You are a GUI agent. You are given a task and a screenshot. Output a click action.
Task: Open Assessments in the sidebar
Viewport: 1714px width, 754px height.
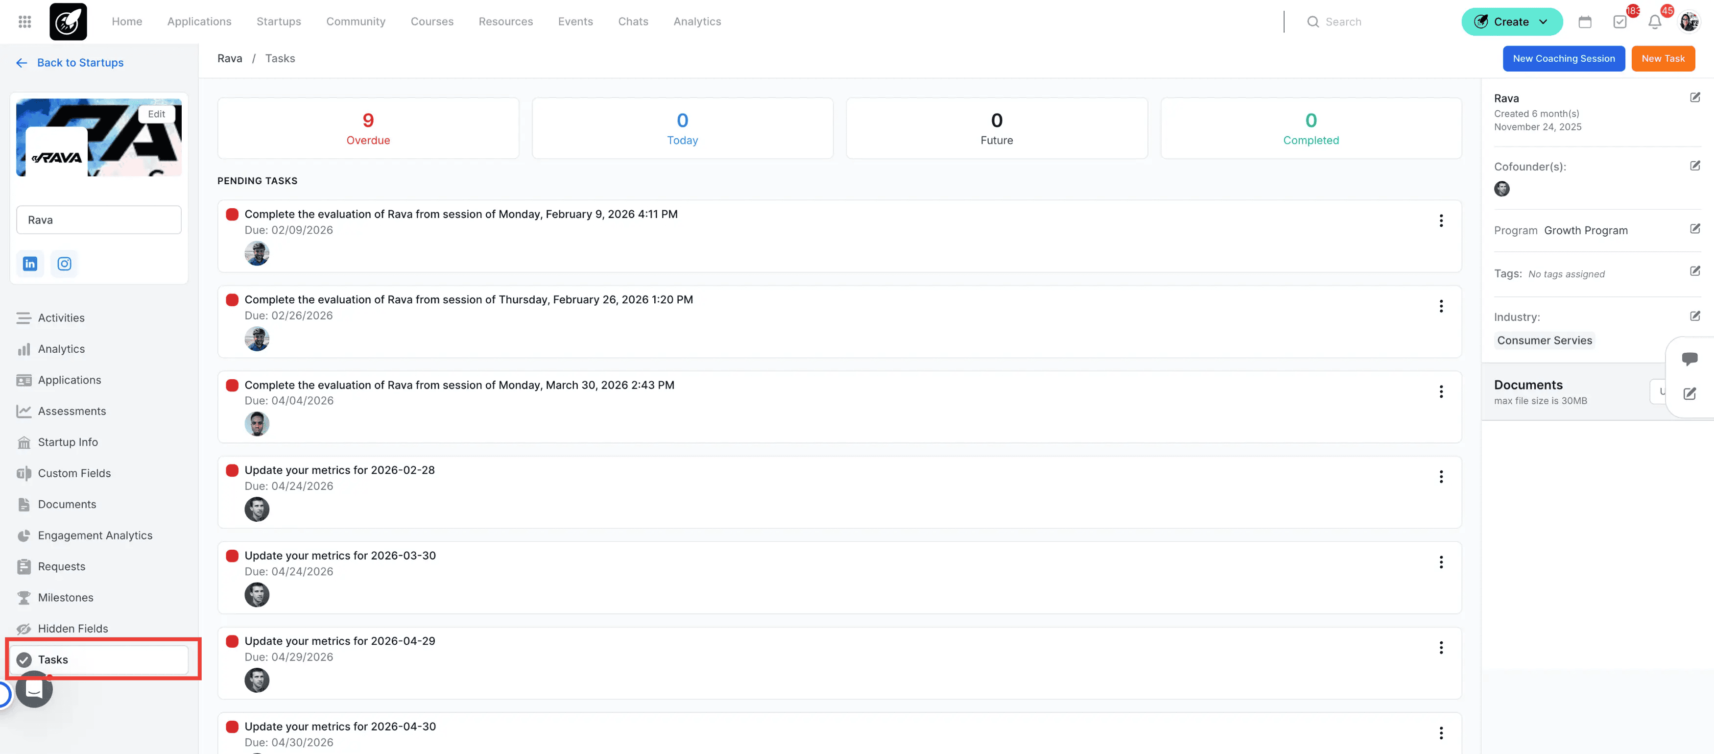(x=98, y=411)
